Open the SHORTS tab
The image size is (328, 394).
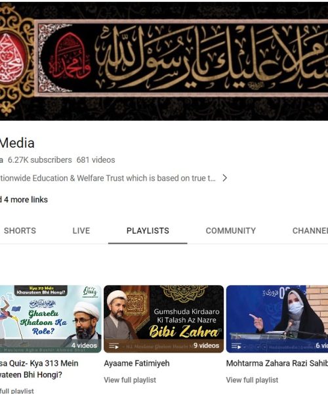pos(20,230)
